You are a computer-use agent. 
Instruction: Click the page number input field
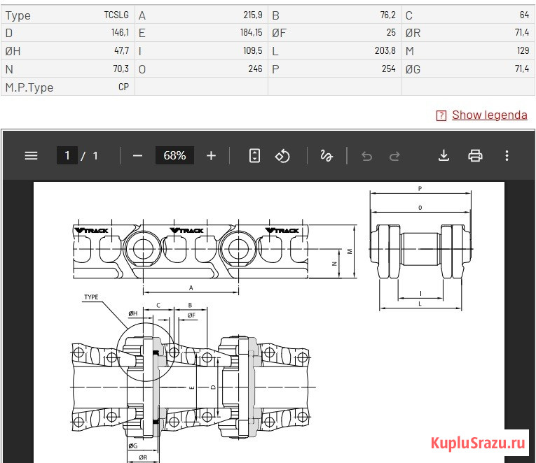67,155
